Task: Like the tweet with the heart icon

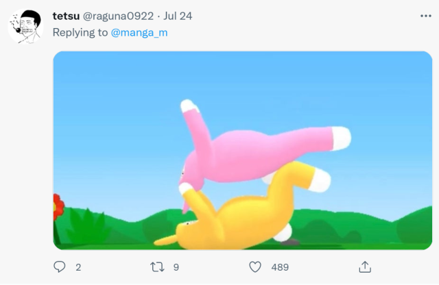Action: 255,267
